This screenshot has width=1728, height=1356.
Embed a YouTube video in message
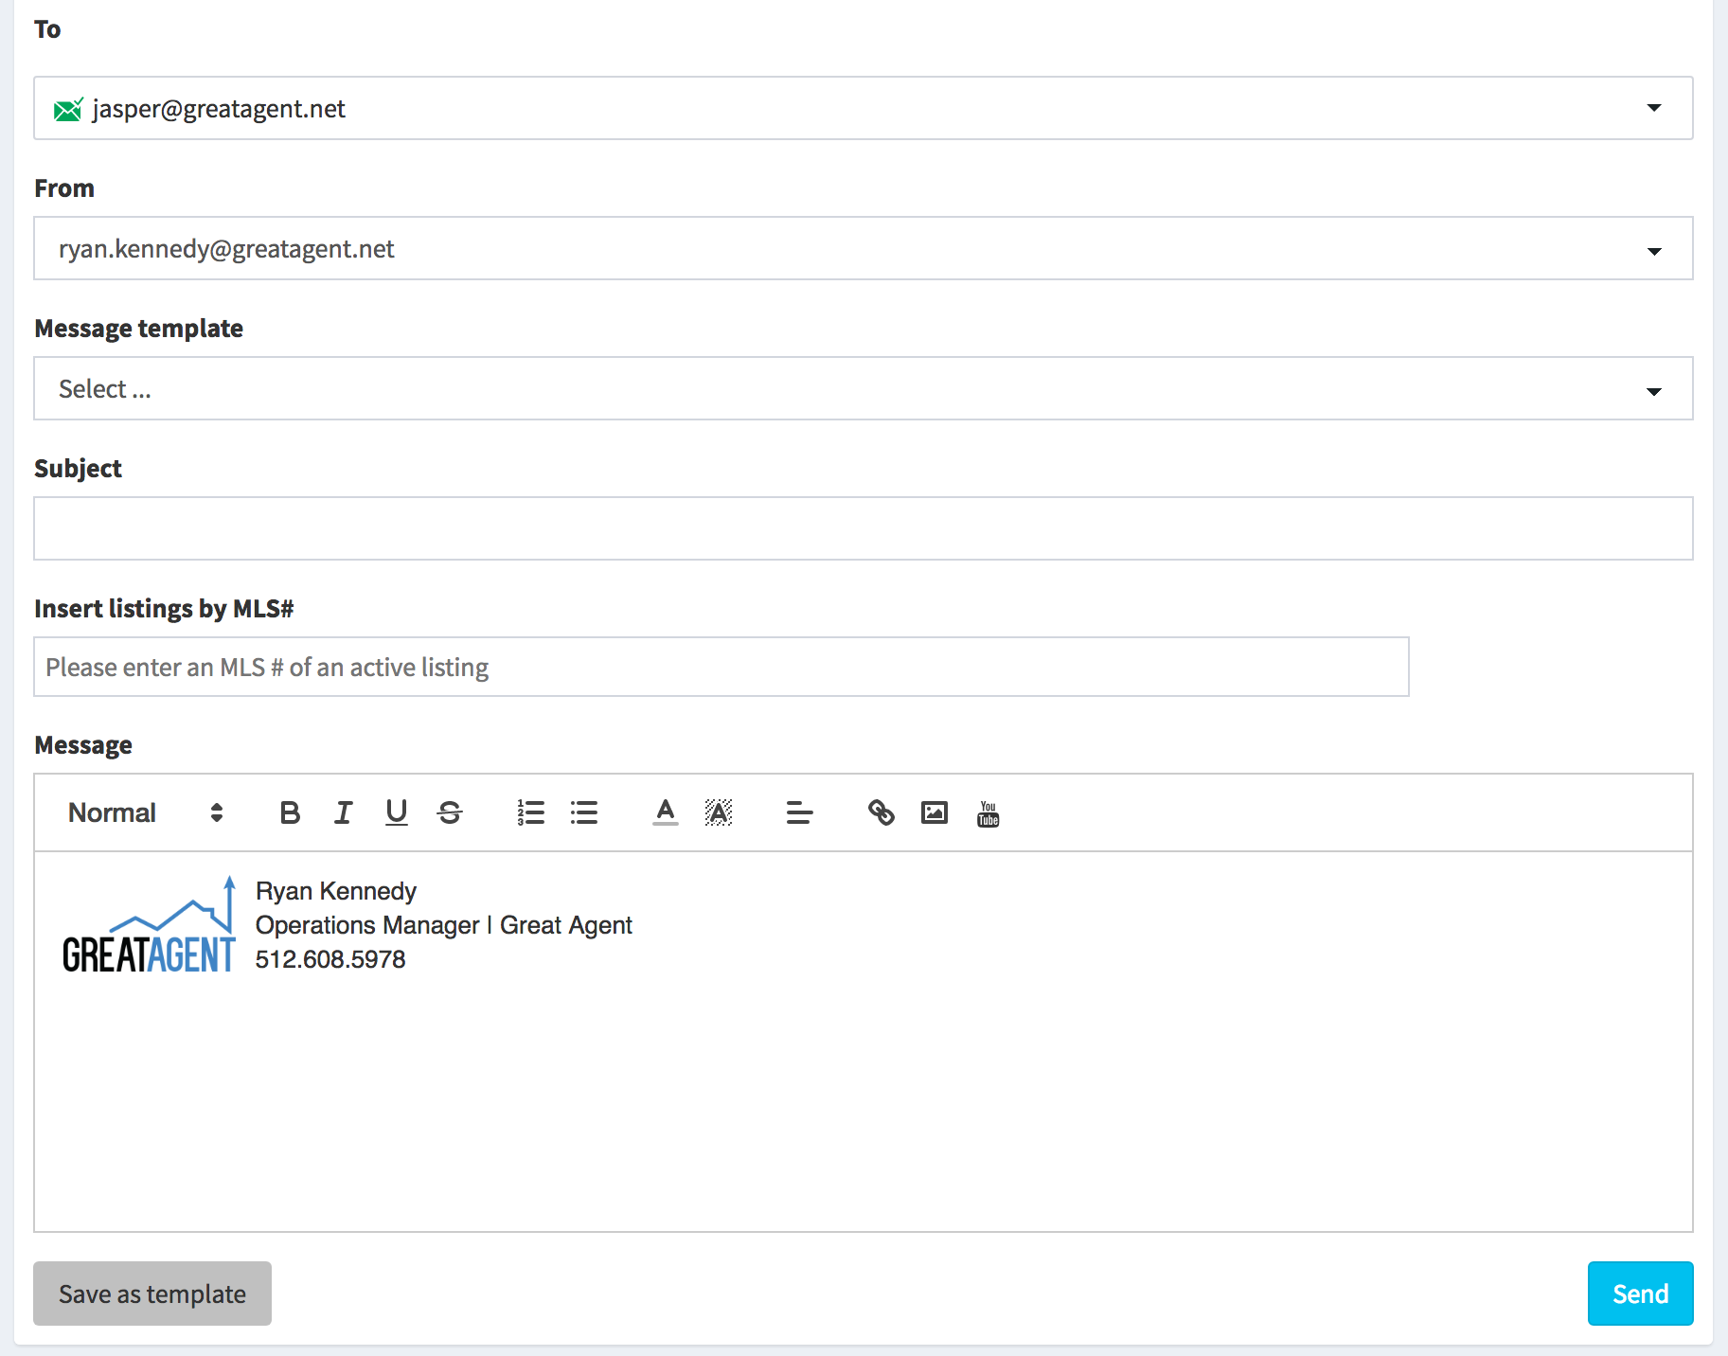988,812
